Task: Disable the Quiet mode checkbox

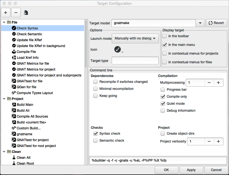Action: point(163,104)
